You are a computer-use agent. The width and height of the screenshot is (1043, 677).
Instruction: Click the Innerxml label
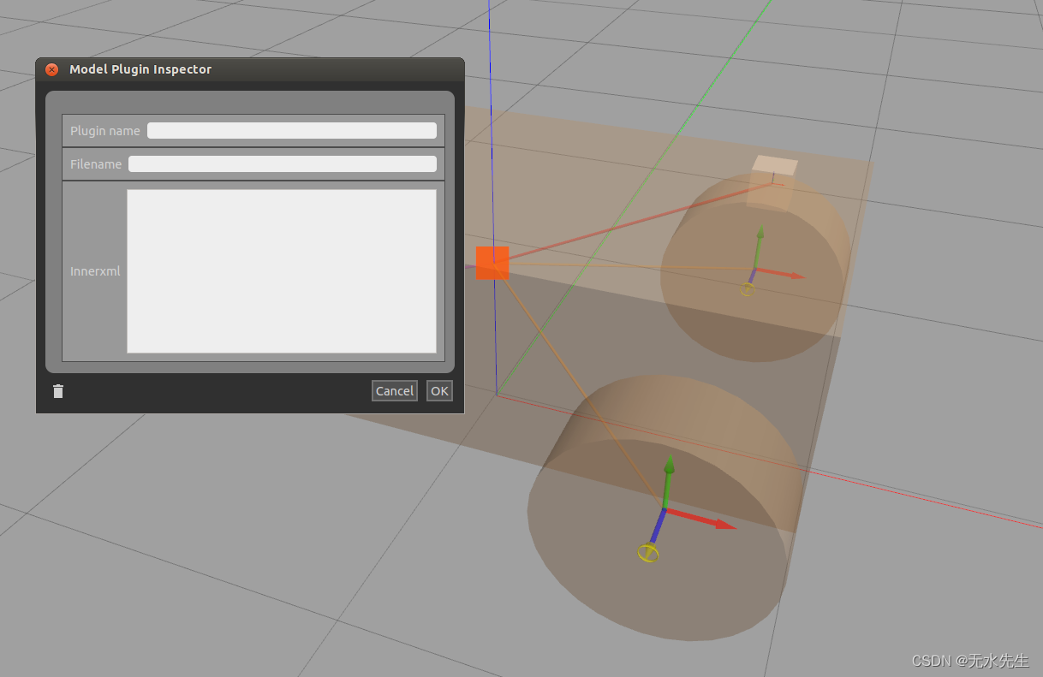tap(95, 271)
